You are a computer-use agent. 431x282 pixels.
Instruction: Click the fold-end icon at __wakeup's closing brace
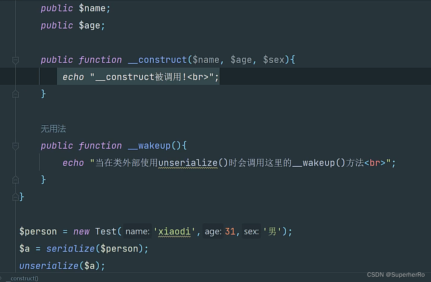[15, 179]
